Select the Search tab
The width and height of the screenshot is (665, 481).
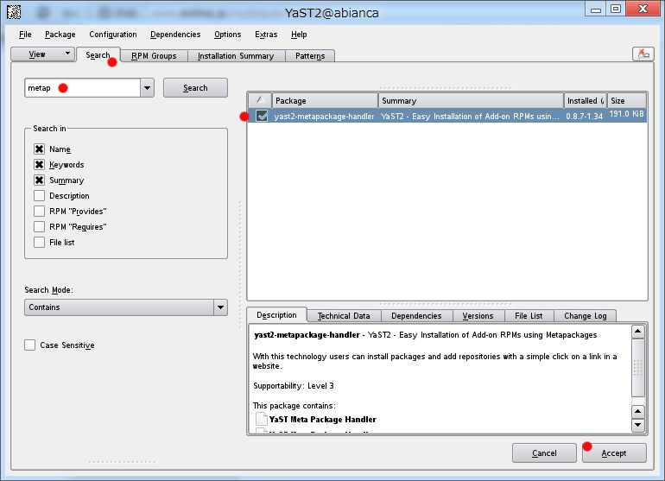(98, 54)
